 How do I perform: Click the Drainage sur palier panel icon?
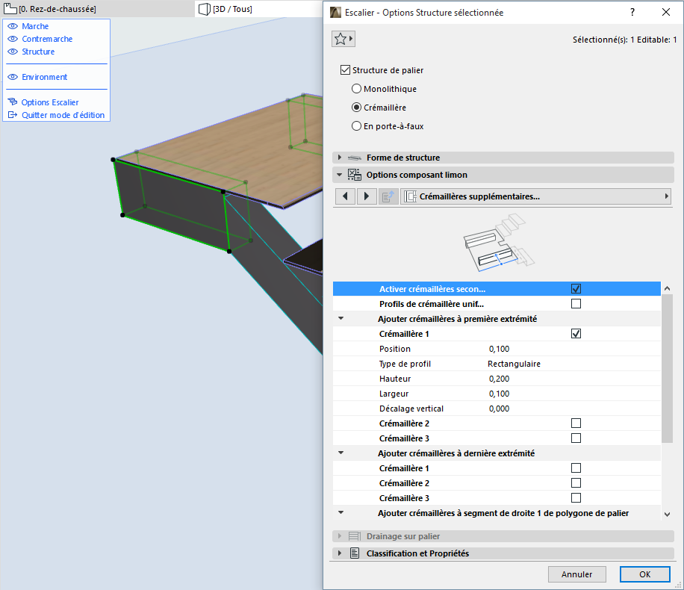pyautogui.click(x=354, y=536)
